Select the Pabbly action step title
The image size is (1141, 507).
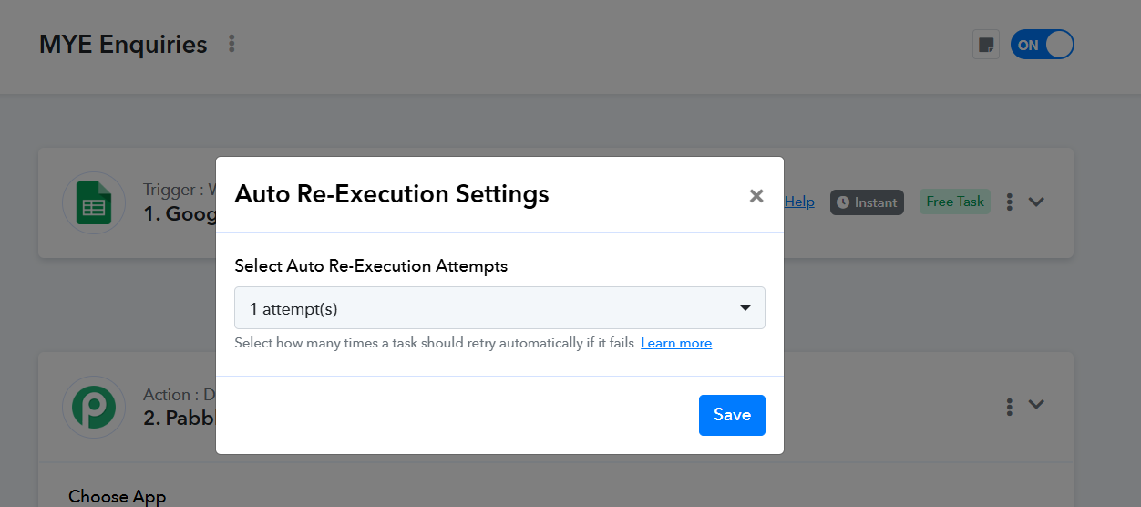pyautogui.click(x=180, y=419)
